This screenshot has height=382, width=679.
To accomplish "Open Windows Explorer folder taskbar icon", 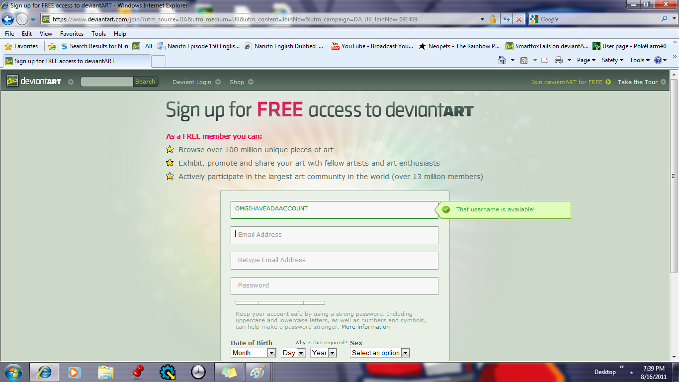I will (106, 372).
